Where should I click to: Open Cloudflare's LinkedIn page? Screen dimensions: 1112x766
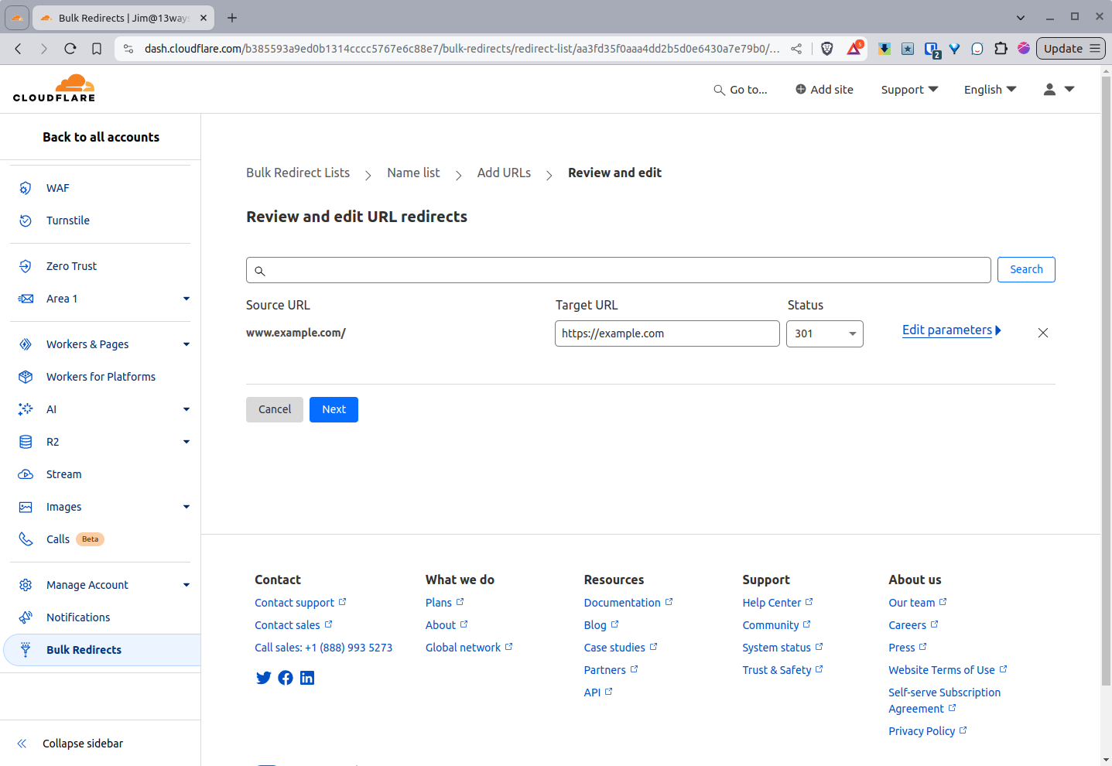[x=307, y=678]
